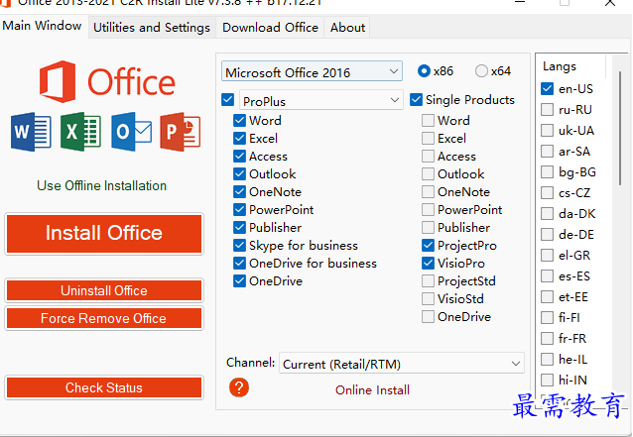Check the de-DE language
Image resolution: width=633 pixels, height=437 pixels.
547,234
